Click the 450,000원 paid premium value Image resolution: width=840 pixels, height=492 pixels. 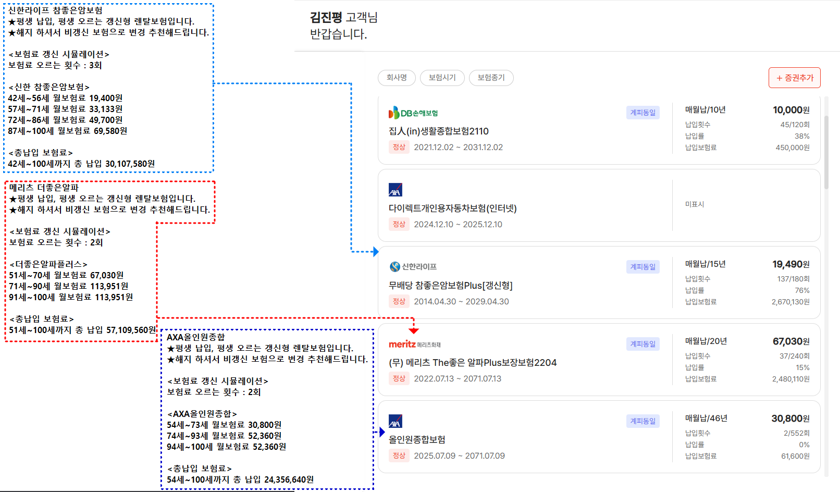click(x=793, y=147)
